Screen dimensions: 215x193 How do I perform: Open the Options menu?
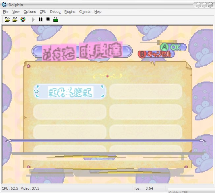click(30, 12)
